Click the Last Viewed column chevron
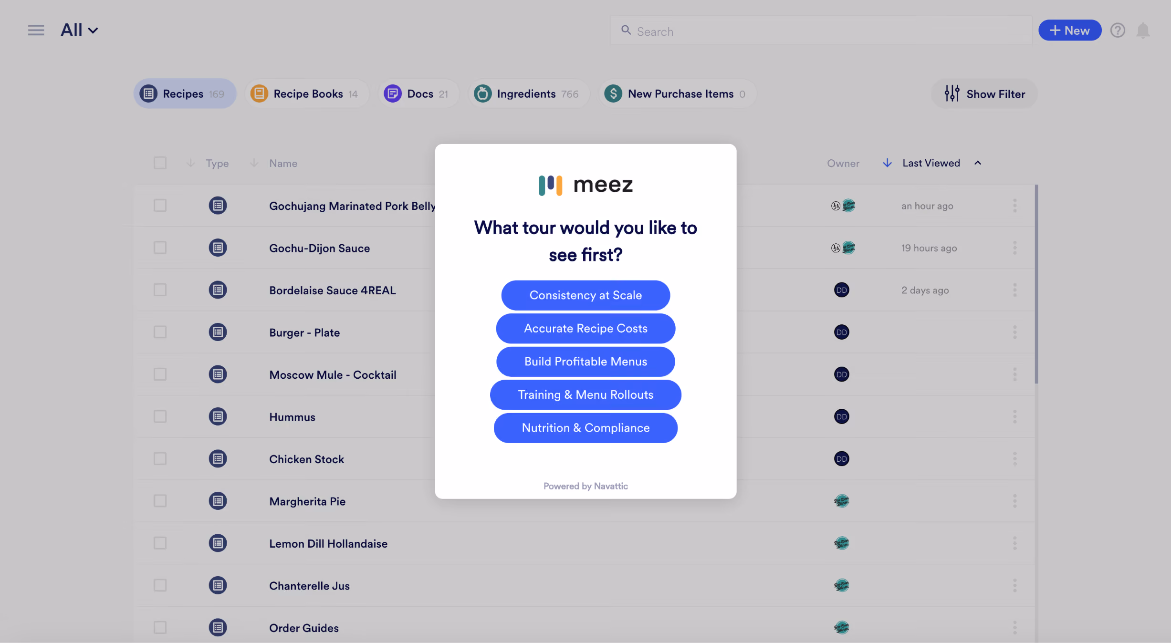This screenshot has width=1171, height=643. [x=978, y=163]
